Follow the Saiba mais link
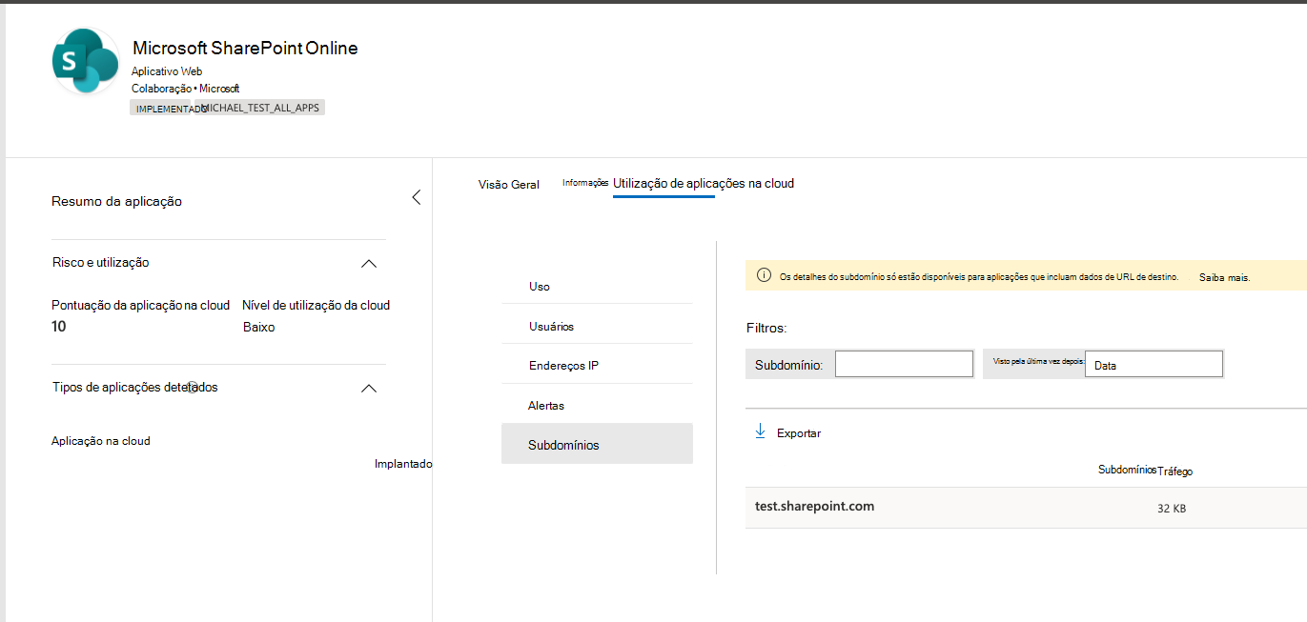 tap(1224, 277)
